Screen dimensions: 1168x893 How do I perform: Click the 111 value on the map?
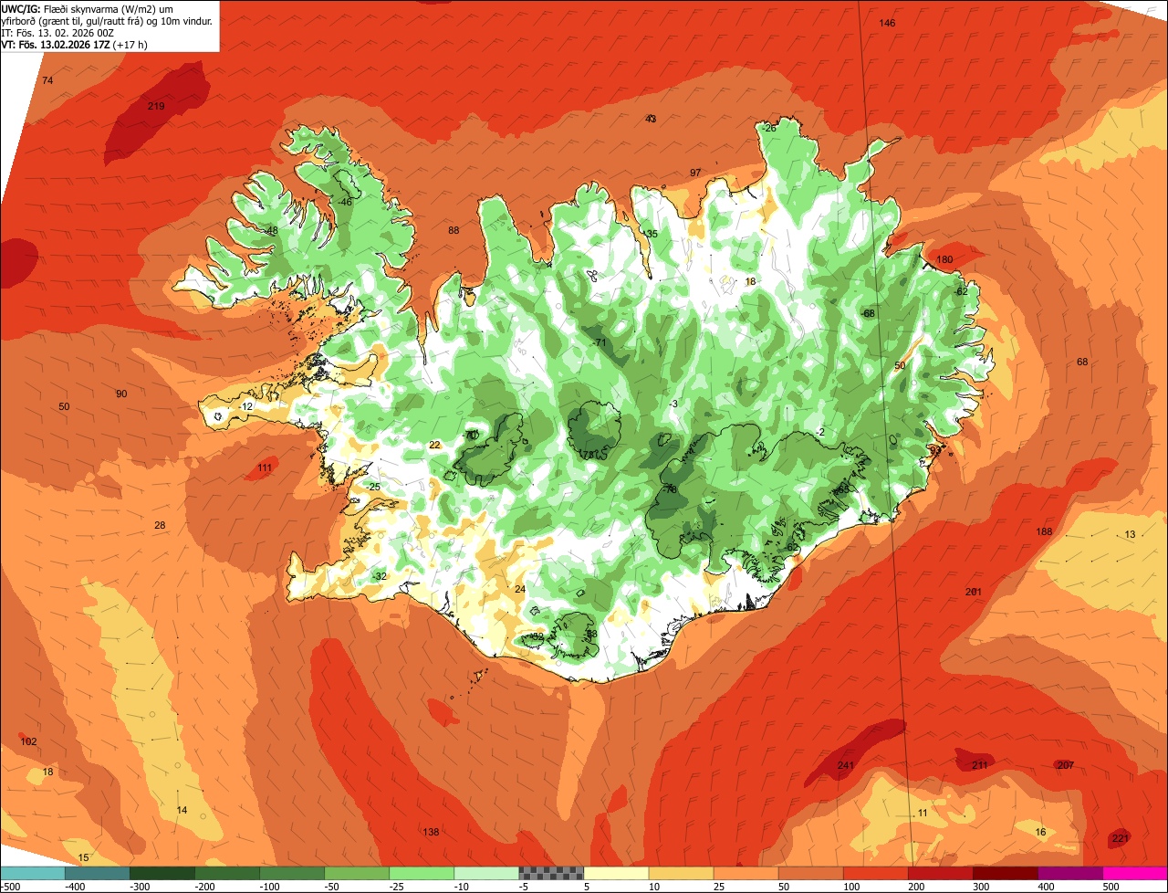[x=265, y=468]
